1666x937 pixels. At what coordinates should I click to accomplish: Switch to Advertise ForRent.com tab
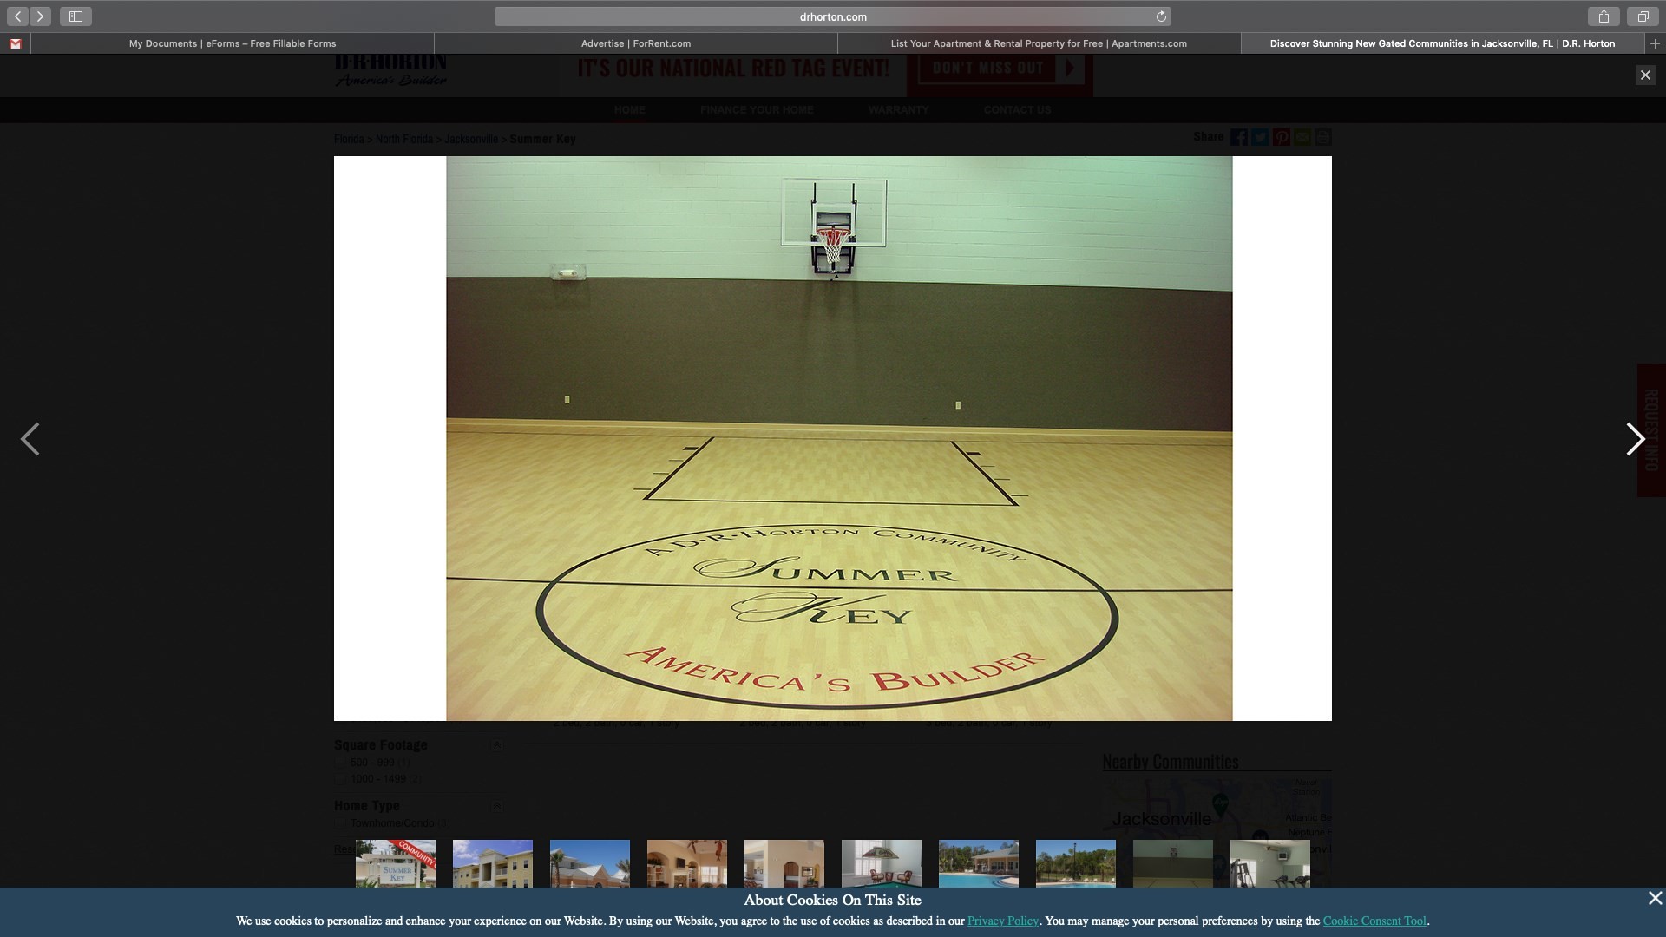[636, 43]
